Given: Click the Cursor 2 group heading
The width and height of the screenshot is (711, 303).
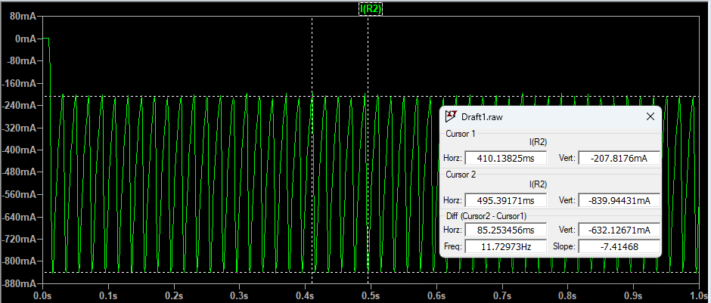Looking at the screenshot, I should [461, 175].
